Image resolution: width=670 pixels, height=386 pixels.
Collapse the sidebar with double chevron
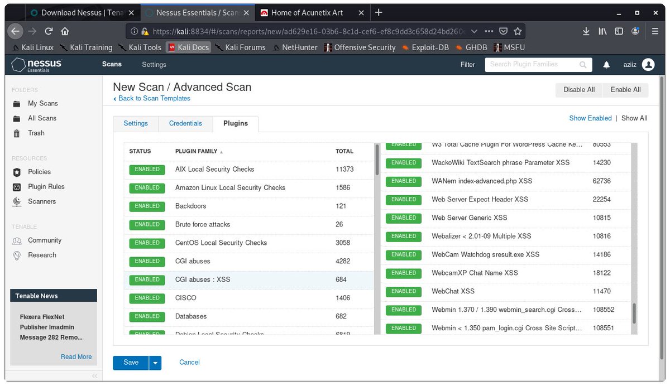point(94,375)
